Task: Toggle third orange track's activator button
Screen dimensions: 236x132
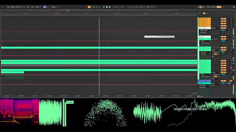Action: click(224, 23)
